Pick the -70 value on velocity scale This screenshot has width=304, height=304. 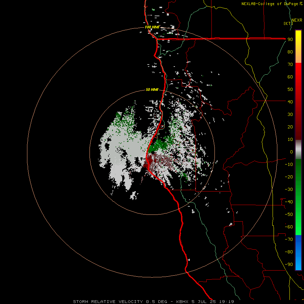(x=289, y=239)
